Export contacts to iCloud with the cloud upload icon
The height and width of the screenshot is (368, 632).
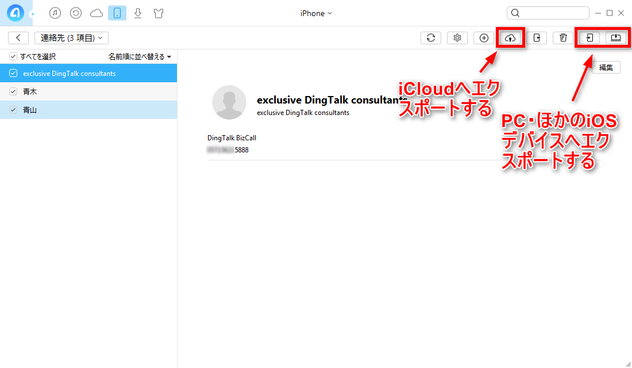click(x=510, y=37)
